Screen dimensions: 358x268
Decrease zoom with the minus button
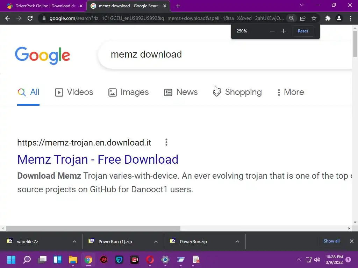click(x=272, y=31)
